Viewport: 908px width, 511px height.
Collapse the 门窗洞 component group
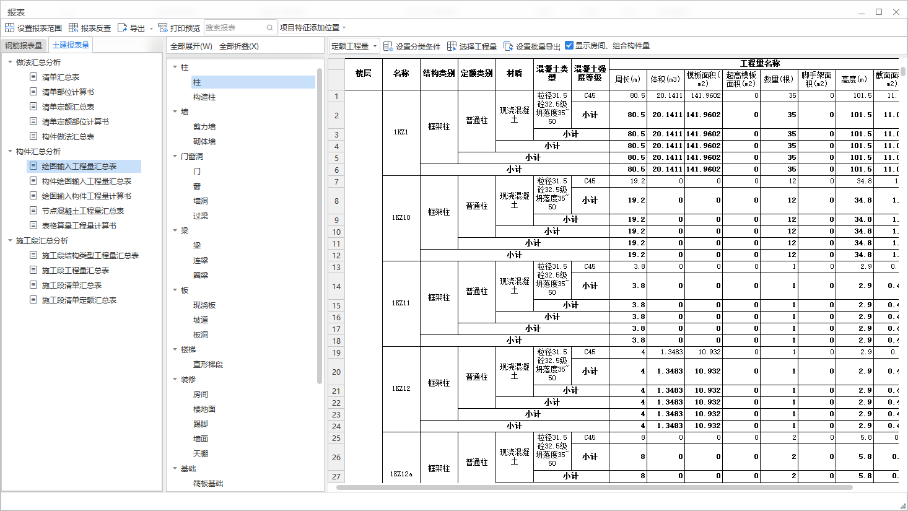tap(175, 156)
